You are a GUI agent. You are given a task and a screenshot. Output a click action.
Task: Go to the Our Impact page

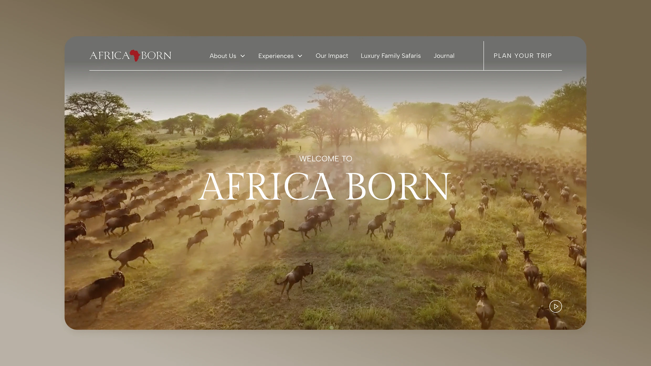pyautogui.click(x=332, y=56)
